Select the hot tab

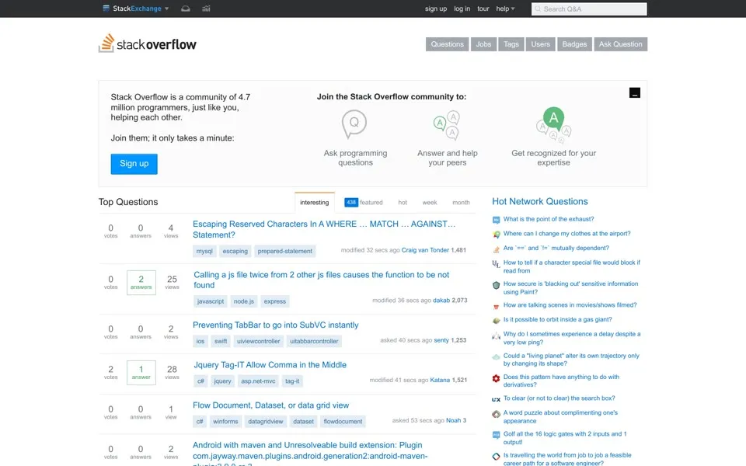(403, 203)
